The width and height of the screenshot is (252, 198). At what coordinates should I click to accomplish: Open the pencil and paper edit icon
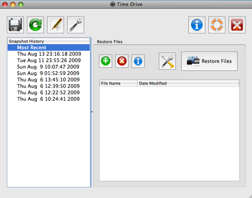point(56,25)
